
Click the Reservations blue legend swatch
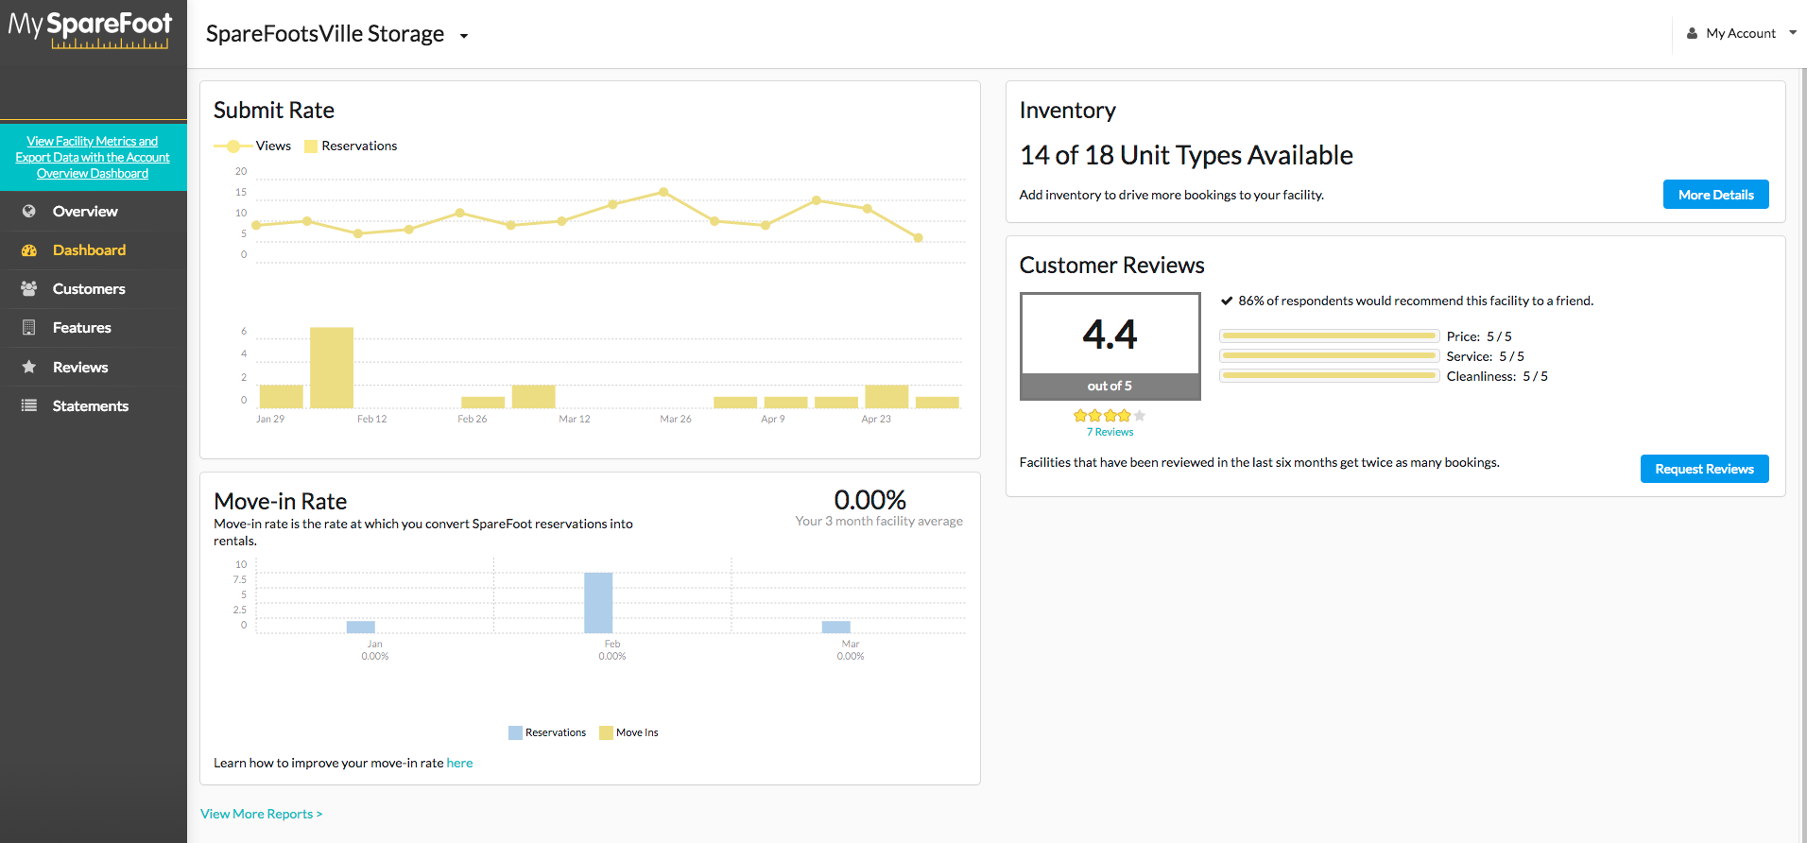point(515,732)
